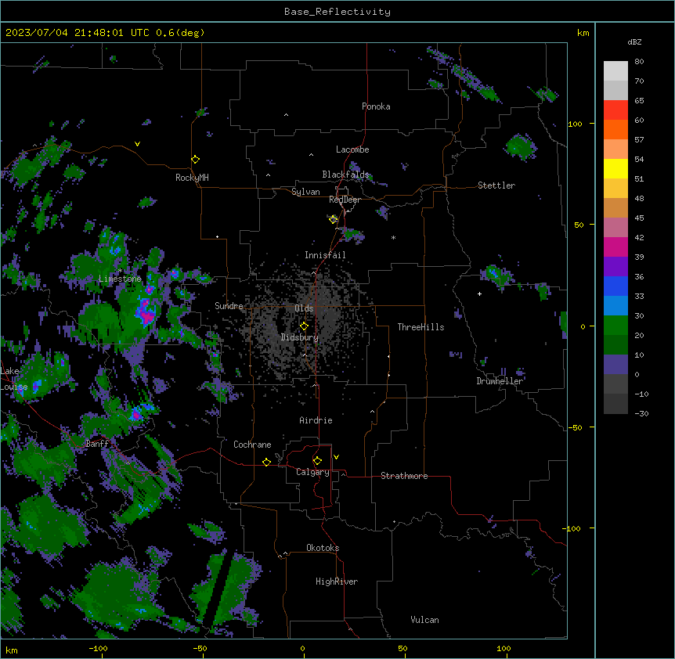Viewport: 675px width, 659px height.
Task: Select the white caret marker west of Okotoks
Action: [x=285, y=553]
